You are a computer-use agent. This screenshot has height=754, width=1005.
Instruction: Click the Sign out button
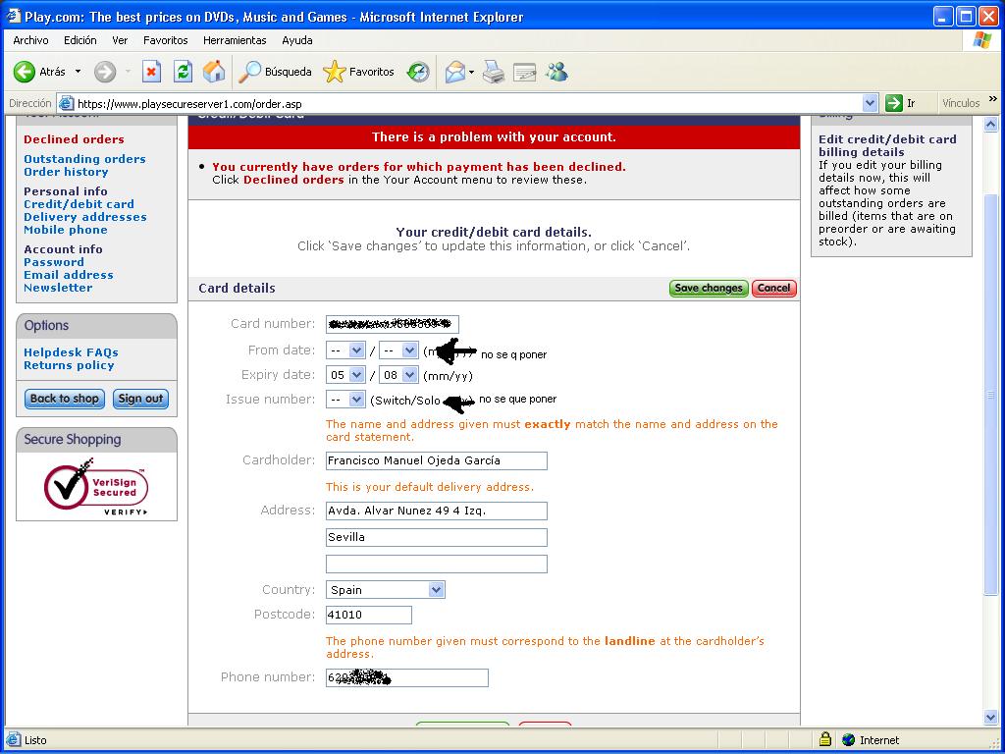tap(140, 399)
